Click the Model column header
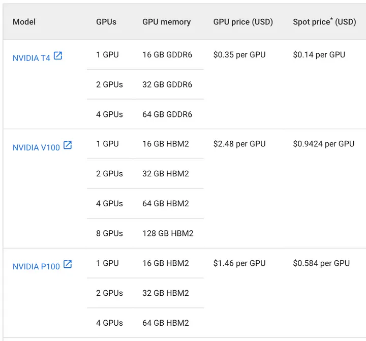Image resolution: width=366 pixels, height=341 pixels. point(24,22)
